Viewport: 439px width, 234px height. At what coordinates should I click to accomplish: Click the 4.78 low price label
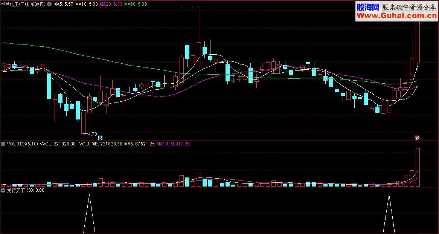(92, 134)
